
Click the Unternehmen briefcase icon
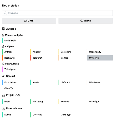coord(4,109)
